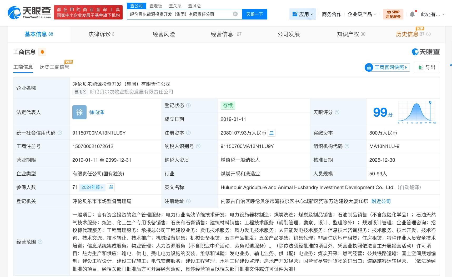The image size is (452, 277).
Task: Click help icon next to 登记状态
Action: point(188,106)
